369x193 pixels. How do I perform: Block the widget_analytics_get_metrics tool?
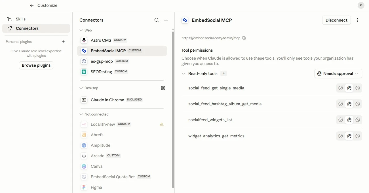point(358,136)
